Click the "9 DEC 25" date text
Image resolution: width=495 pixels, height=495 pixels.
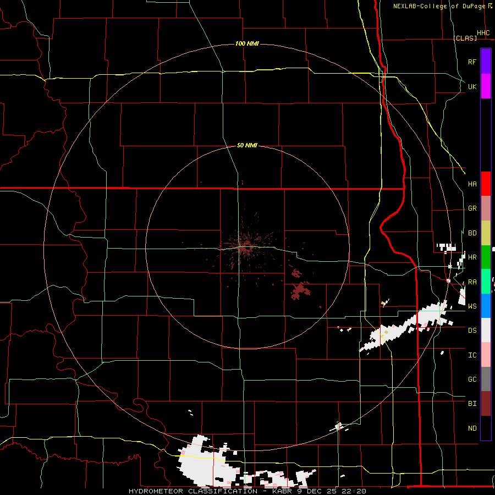[317, 491]
